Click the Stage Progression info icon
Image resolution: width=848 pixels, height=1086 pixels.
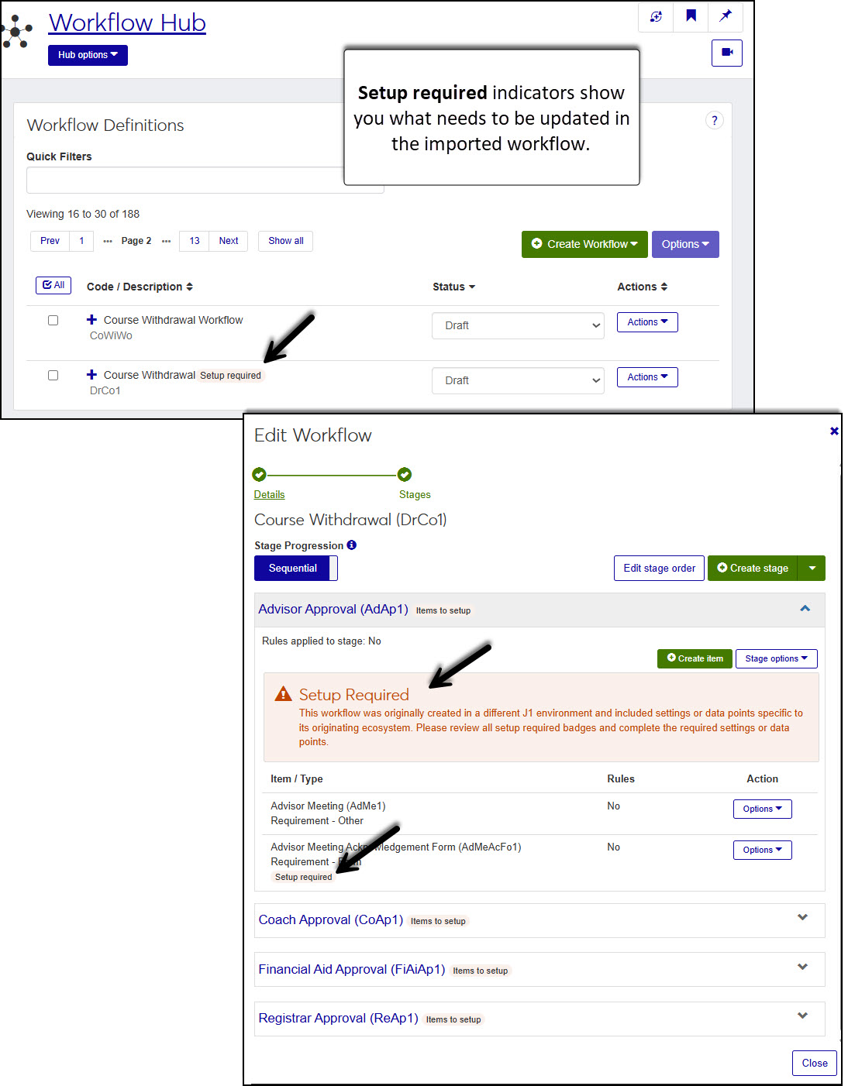tap(351, 545)
